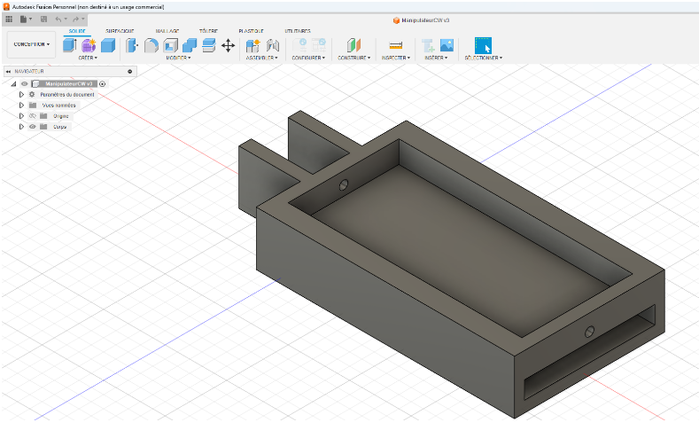Open the CONSTRUIRE dropdown menu

pos(354,58)
